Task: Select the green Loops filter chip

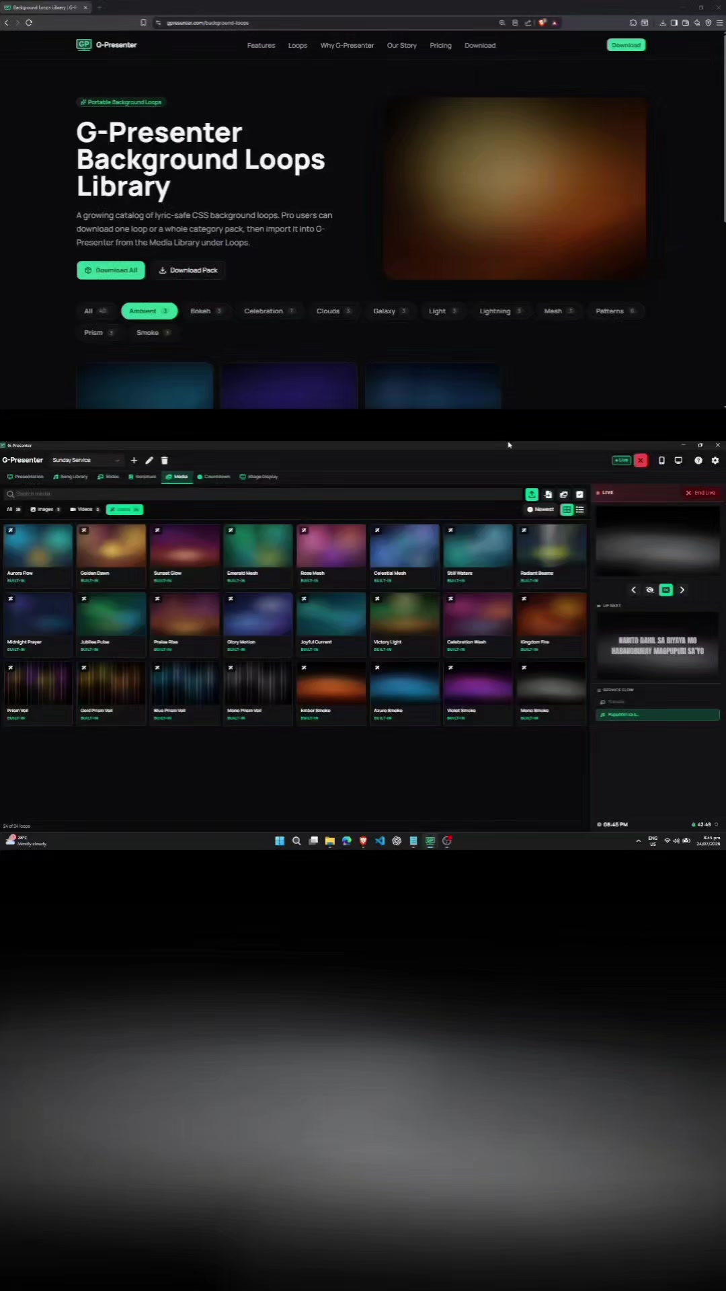Action: tap(124, 510)
